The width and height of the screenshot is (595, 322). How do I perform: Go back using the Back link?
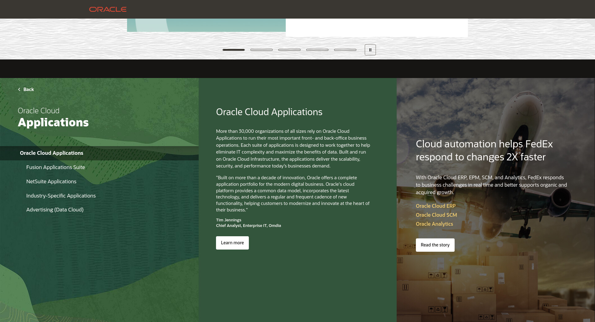[x=29, y=89]
